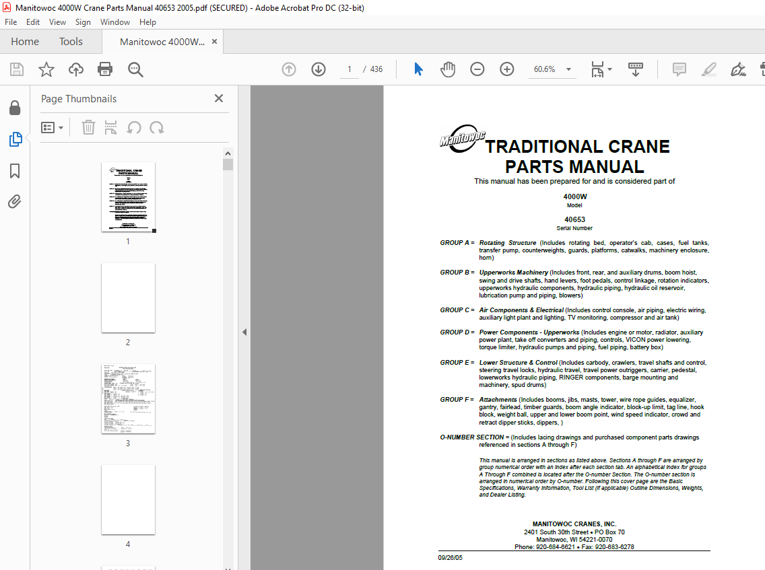Screen dimensions: 765x570
Task: Open the Help menu
Action: pos(147,22)
